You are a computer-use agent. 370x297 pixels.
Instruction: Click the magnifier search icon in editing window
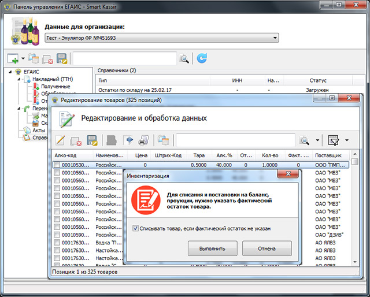pyautogui.click(x=304, y=140)
